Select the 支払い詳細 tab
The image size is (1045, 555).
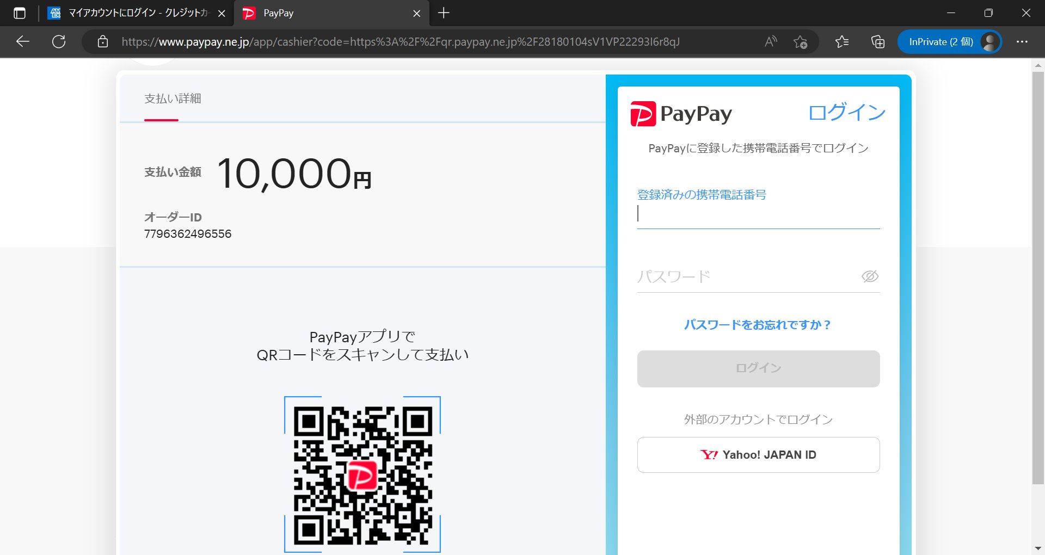pos(173,98)
